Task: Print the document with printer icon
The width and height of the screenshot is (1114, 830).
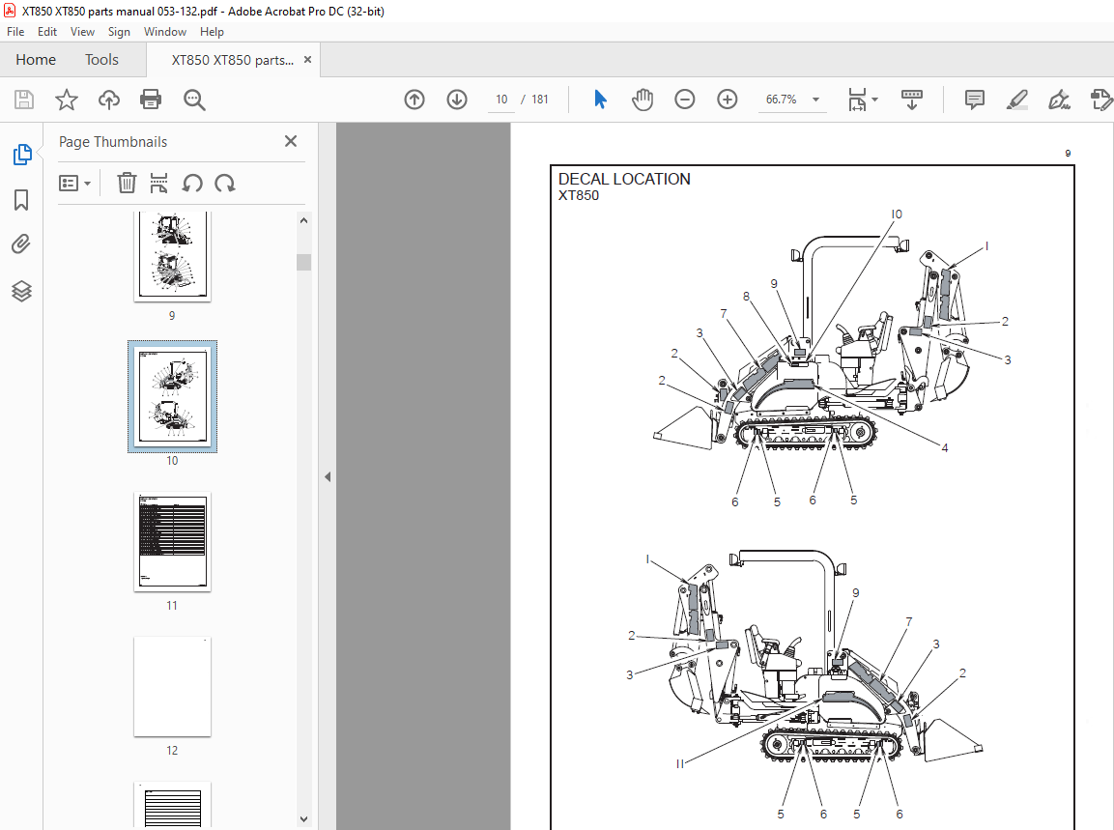Action: [151, 100]
